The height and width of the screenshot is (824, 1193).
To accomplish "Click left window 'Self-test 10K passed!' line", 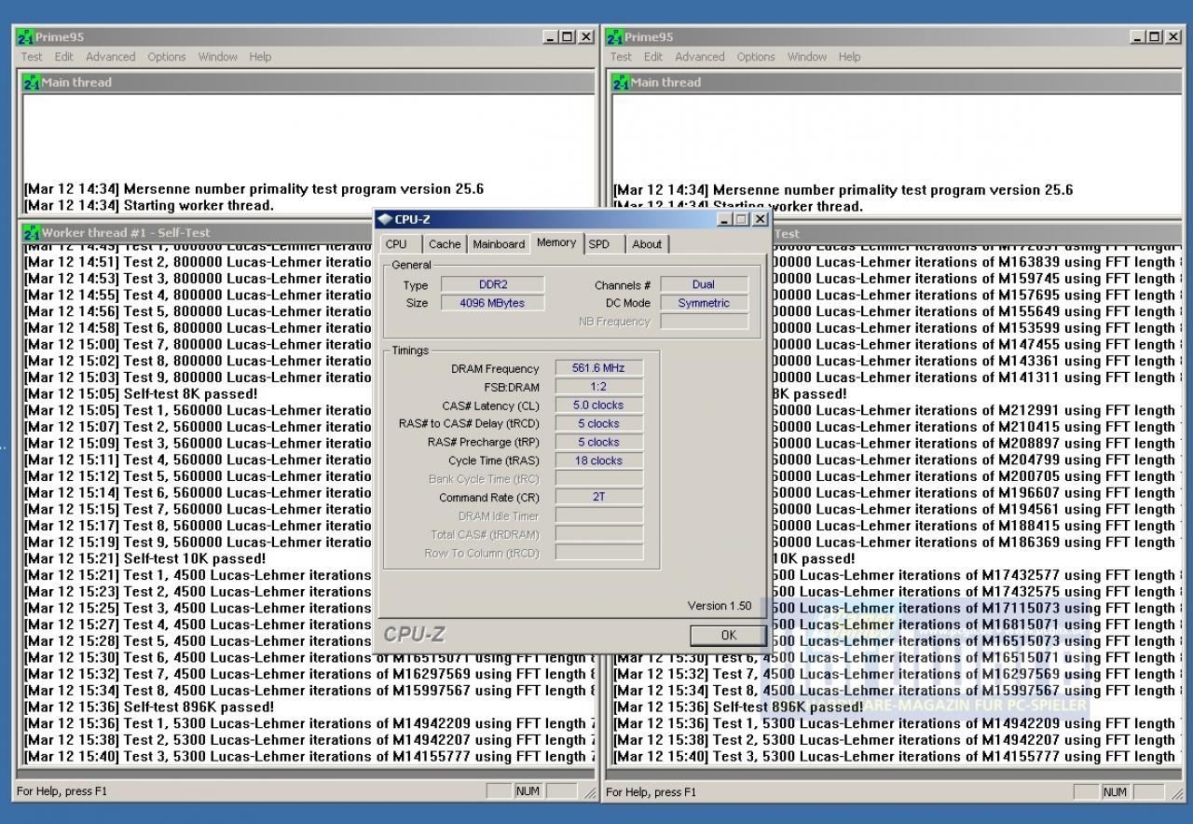I will click(144, 558).
